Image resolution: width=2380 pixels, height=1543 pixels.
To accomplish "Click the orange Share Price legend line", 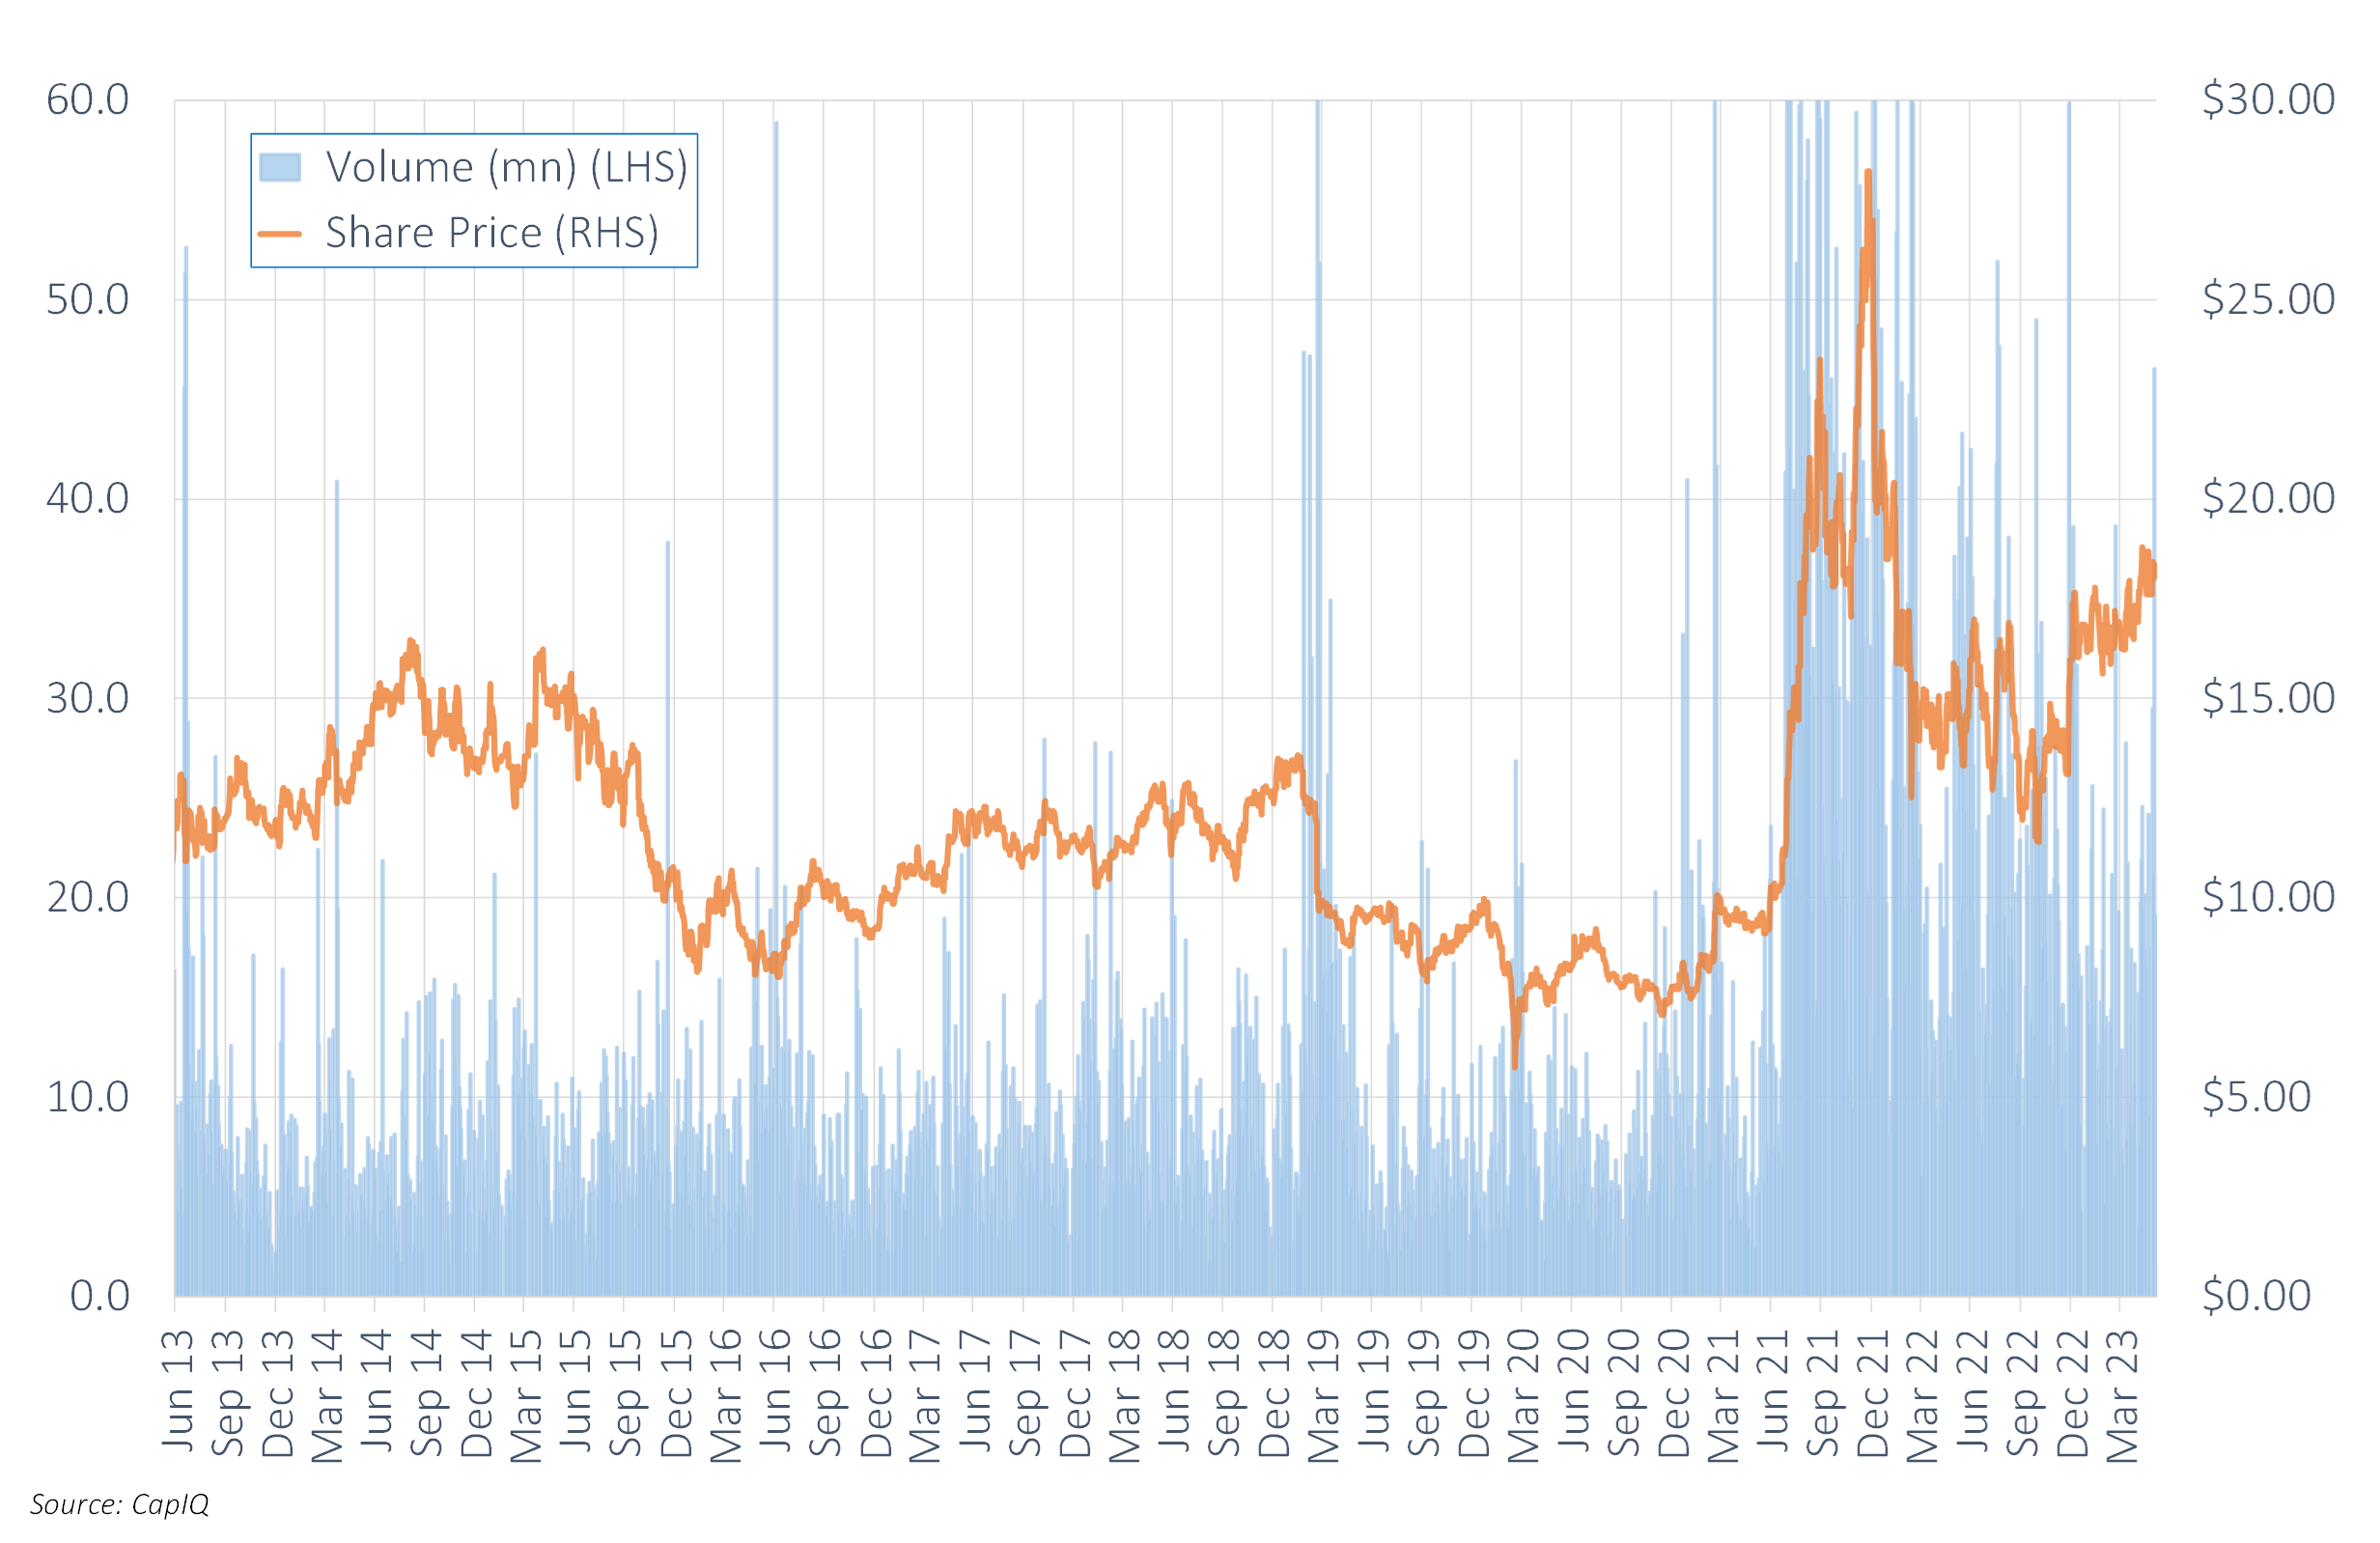I will click(280, 234).
